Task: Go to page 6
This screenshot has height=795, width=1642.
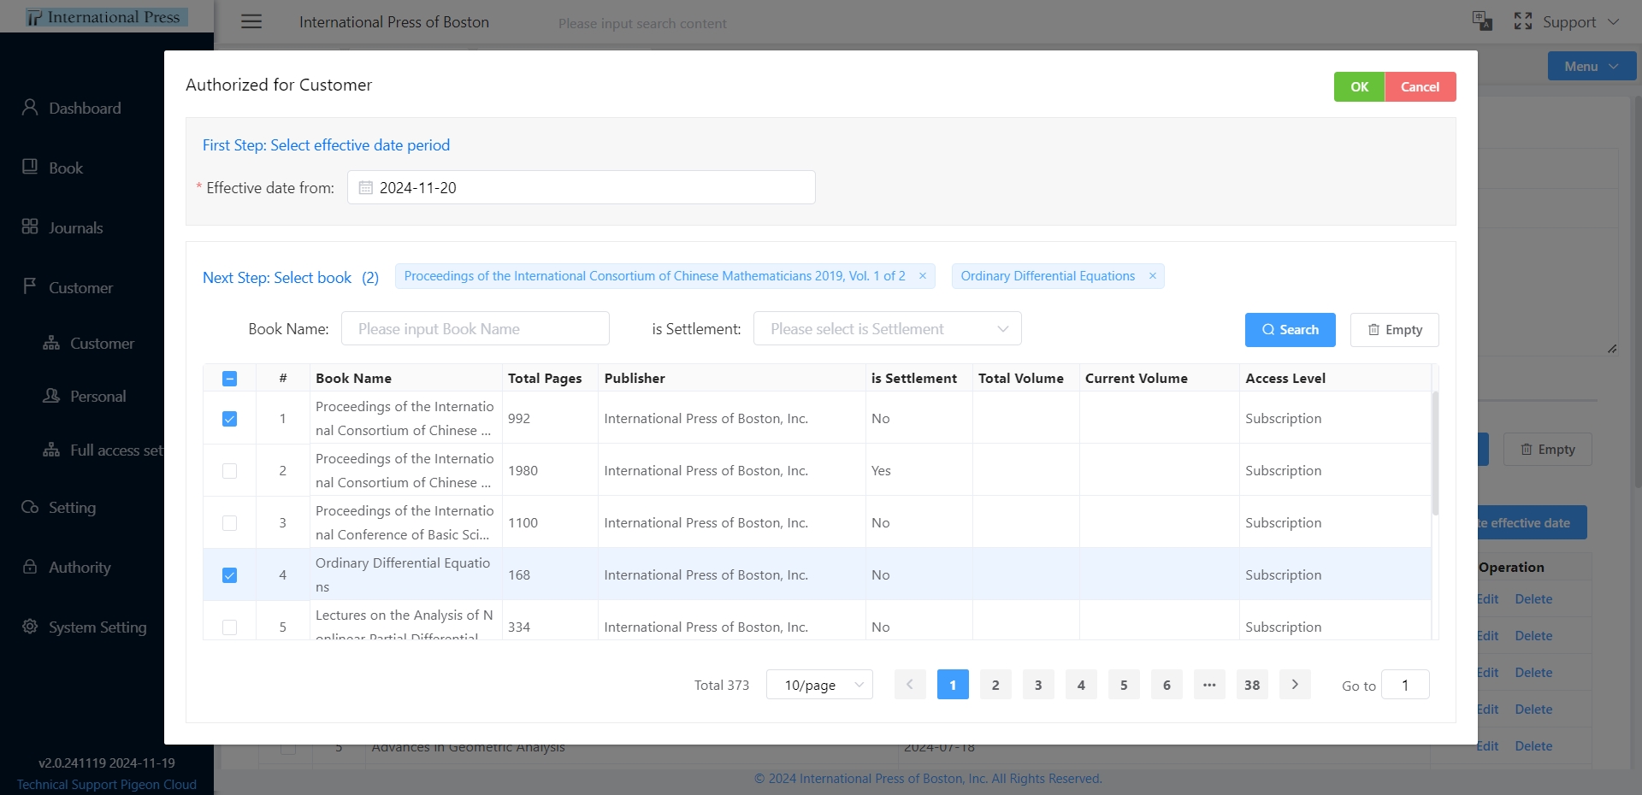Action: point(1167,685)
